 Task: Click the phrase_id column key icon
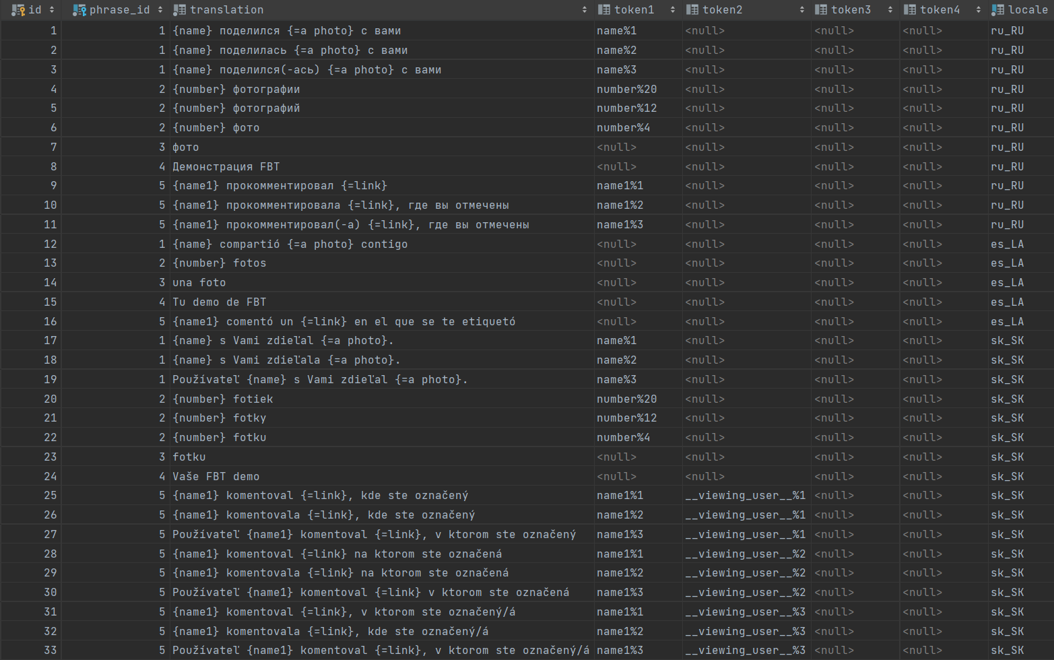click(79, 10)
